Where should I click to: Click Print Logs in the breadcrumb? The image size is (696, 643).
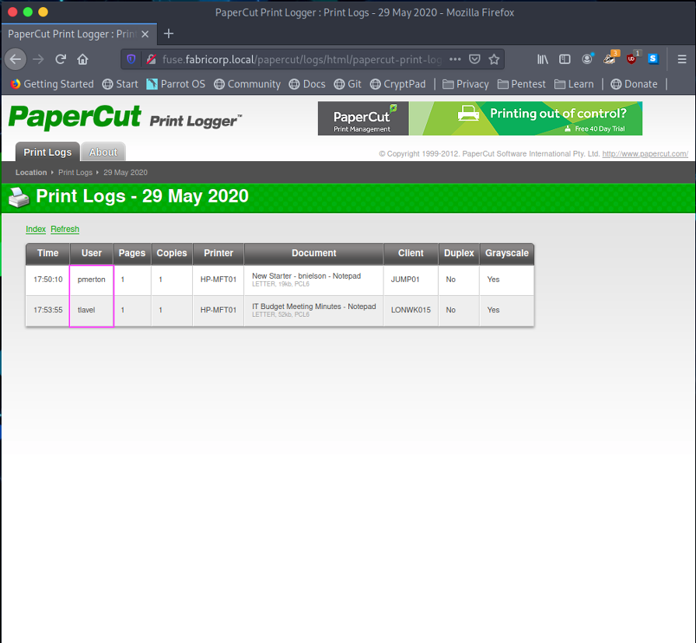coord(75,172)
